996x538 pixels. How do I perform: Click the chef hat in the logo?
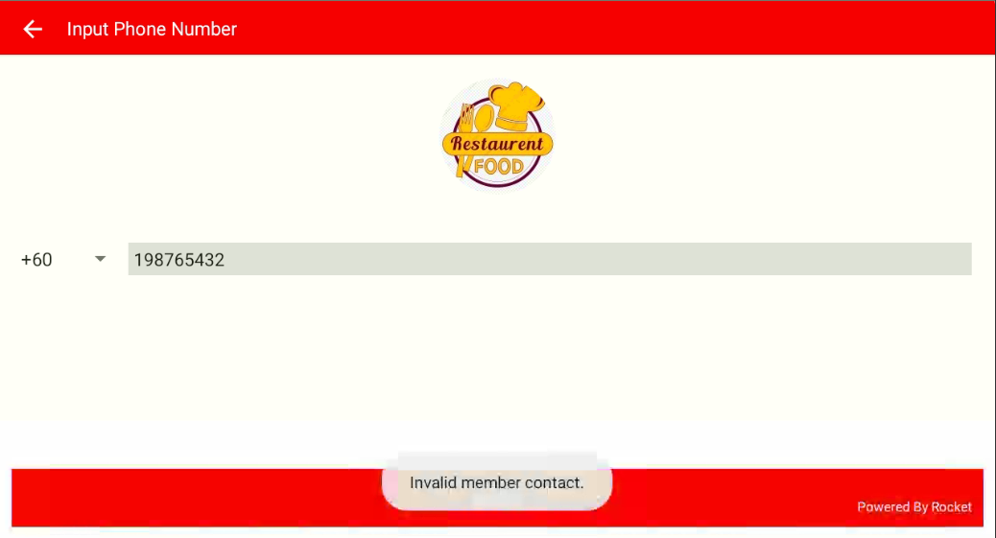(517, 105)
